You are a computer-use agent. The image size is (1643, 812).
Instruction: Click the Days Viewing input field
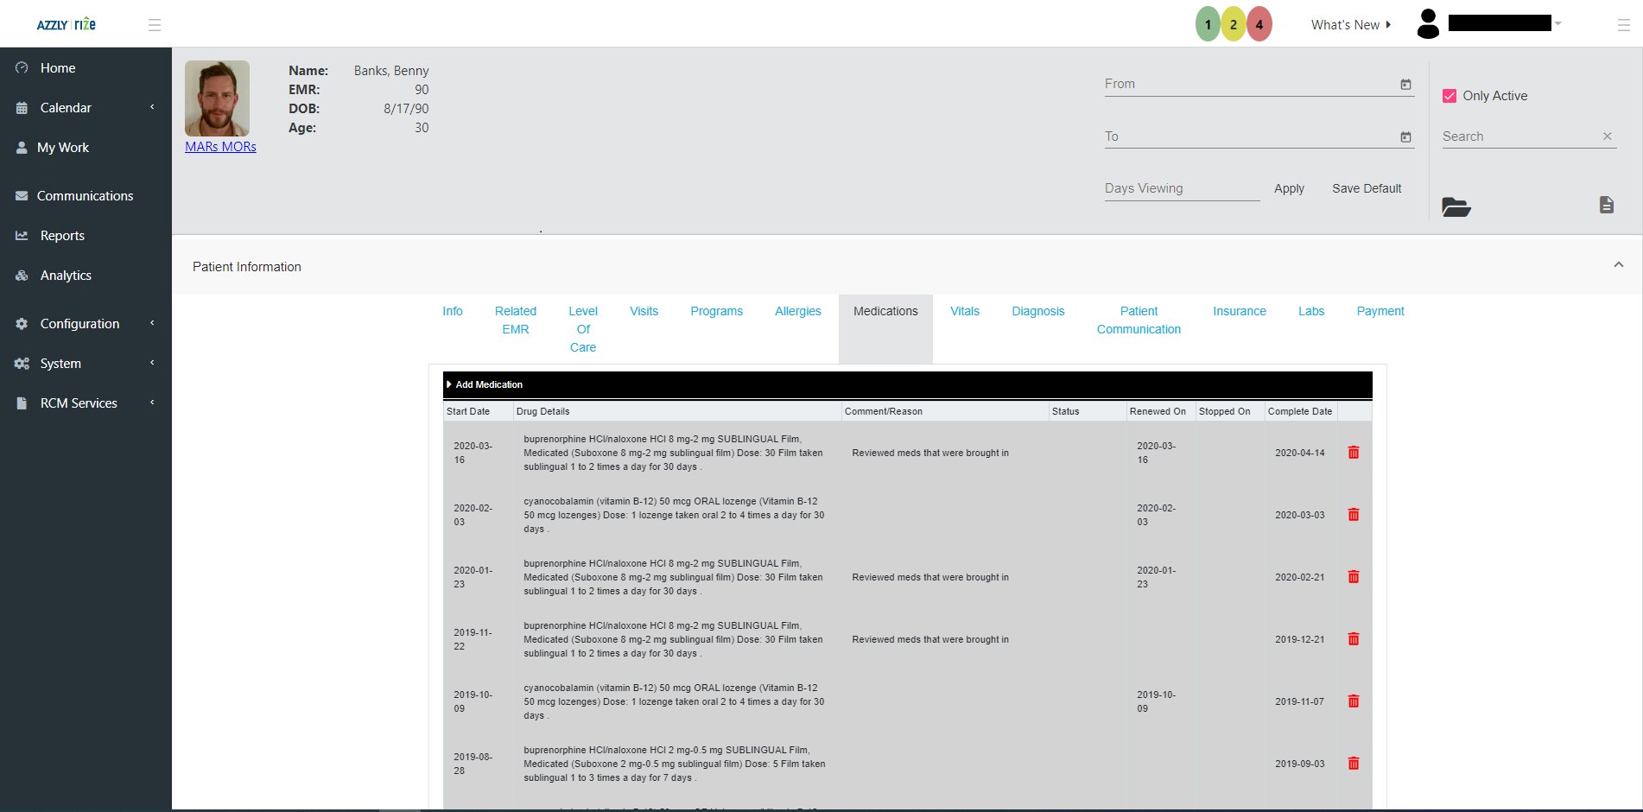click(x=1181, y=188)
